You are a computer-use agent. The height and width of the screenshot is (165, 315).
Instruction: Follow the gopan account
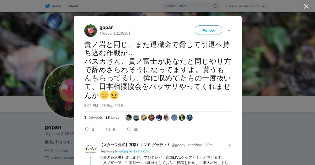click(208, 30)
